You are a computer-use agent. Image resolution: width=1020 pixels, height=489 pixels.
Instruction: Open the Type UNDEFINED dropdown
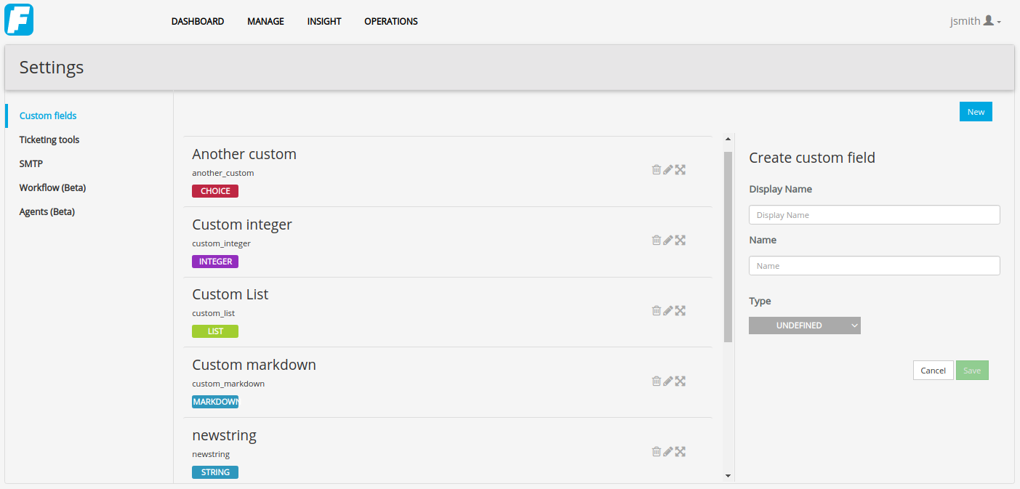coord(805,326)
